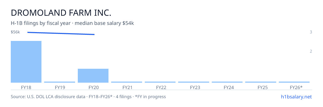Screen dimensions: 323x107
Task: Click the median base salary subtitle
Action: pos(72,23)
